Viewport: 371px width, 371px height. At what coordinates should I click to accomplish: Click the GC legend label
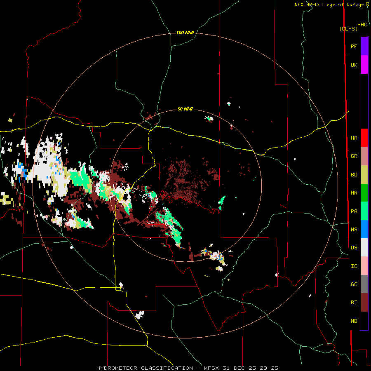tap(354, 284)
